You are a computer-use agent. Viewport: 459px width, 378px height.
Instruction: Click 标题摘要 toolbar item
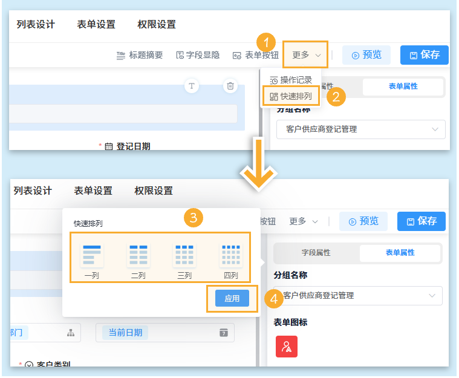pyautogui.click(x=140, y=55)
